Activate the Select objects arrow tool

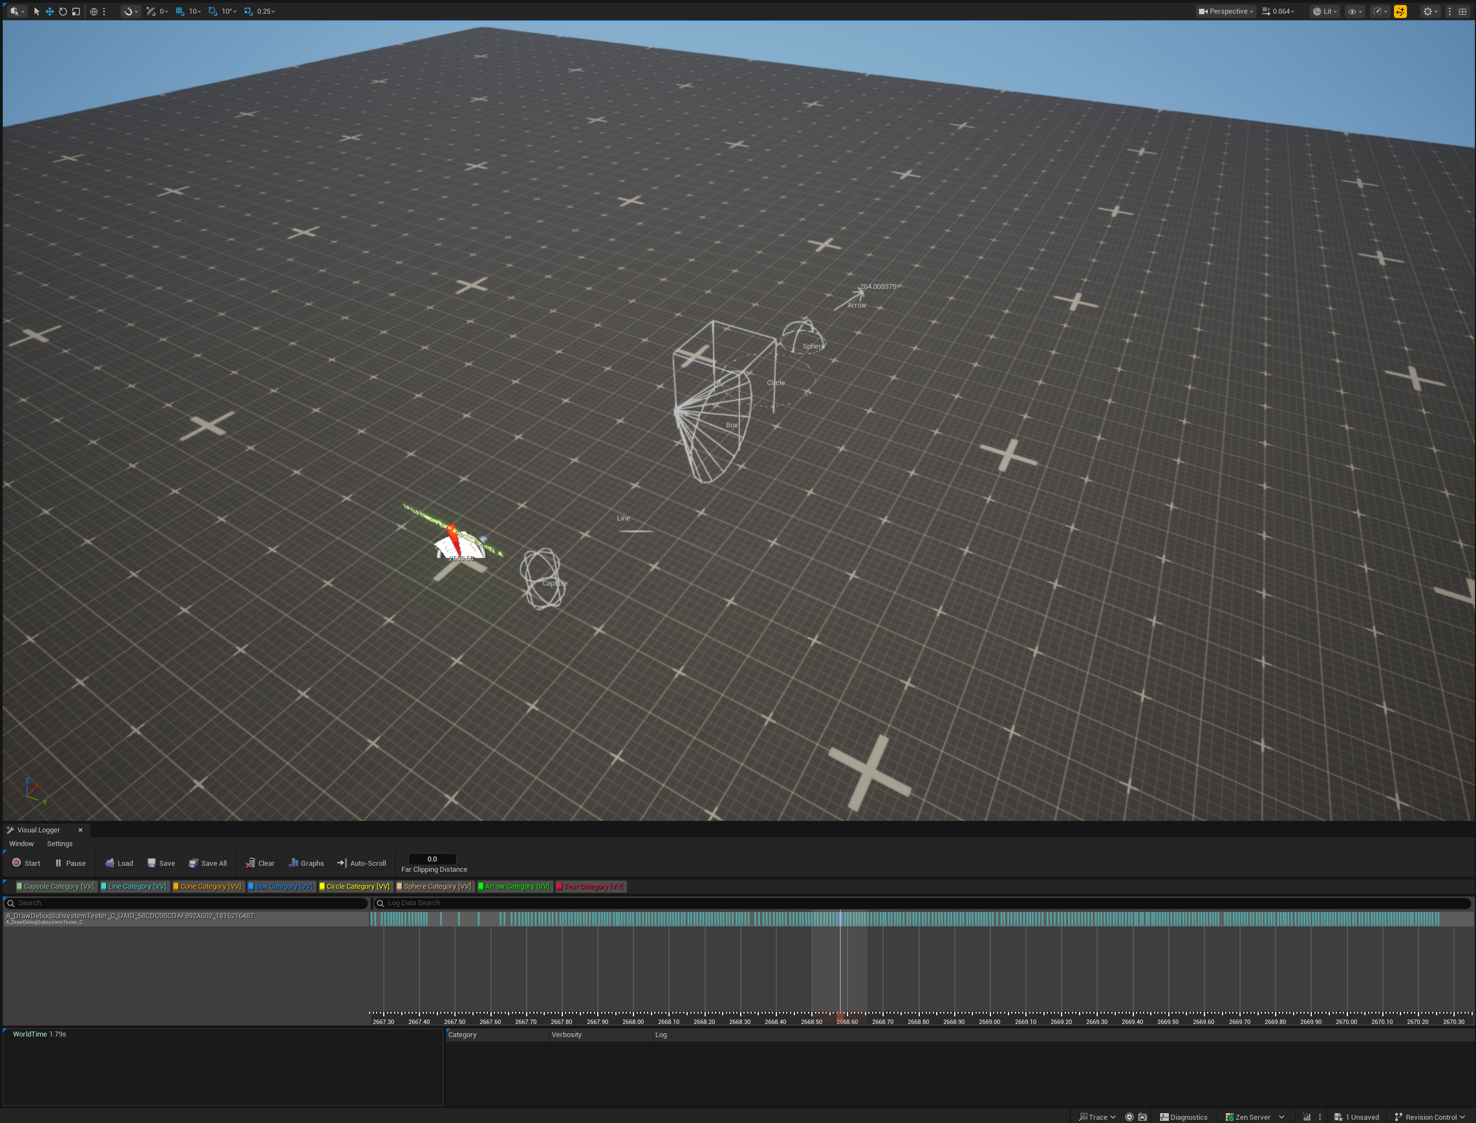(37, 11)
